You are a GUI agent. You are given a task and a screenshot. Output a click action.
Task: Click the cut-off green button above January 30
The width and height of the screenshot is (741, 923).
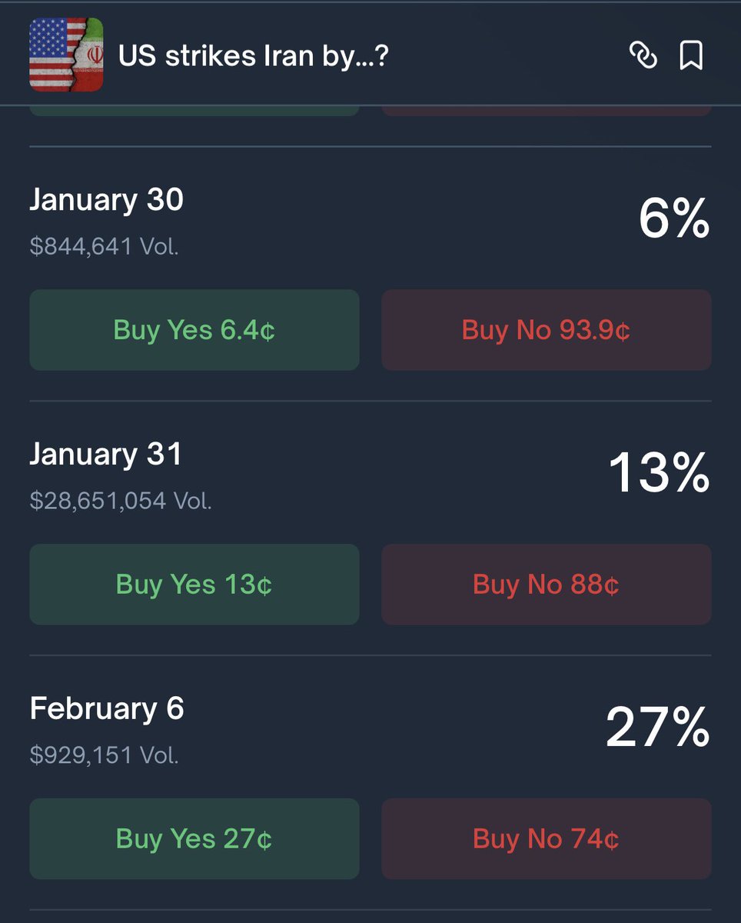(x=194, y=111)
